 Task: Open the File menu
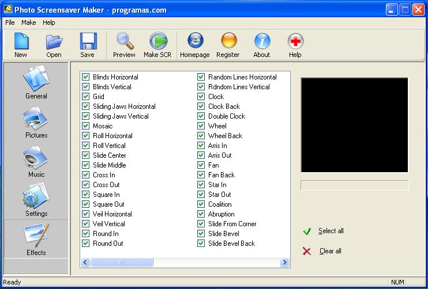pyautogui.click(x=10, y=22)
